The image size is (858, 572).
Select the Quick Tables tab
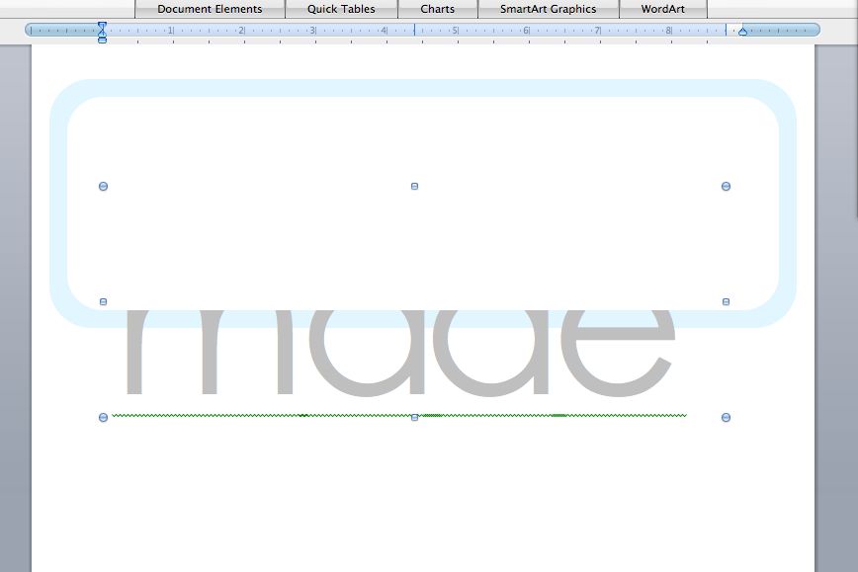[339, 9]
